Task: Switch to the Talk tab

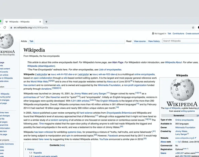Action: pyautogui.click(x=31, y=41)
